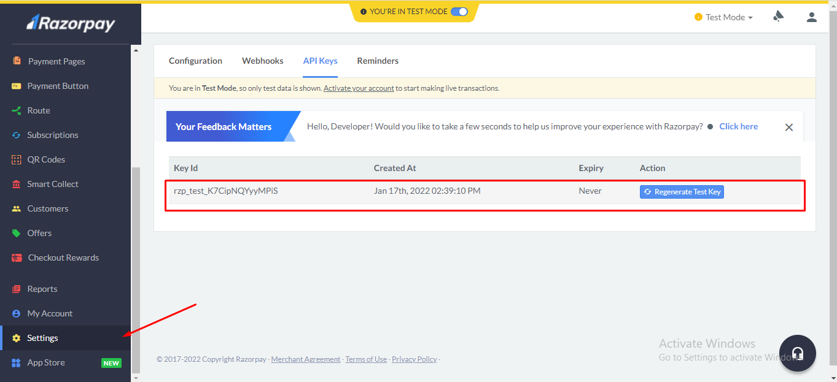Follow the Activate your account link
The height and width of the screenshot is (382, 837).
[x=359, y=88]
